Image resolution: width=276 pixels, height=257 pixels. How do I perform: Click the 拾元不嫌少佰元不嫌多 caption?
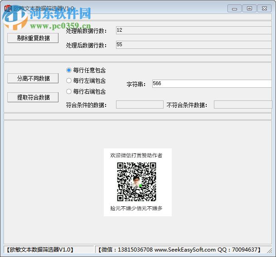[136, 208]
